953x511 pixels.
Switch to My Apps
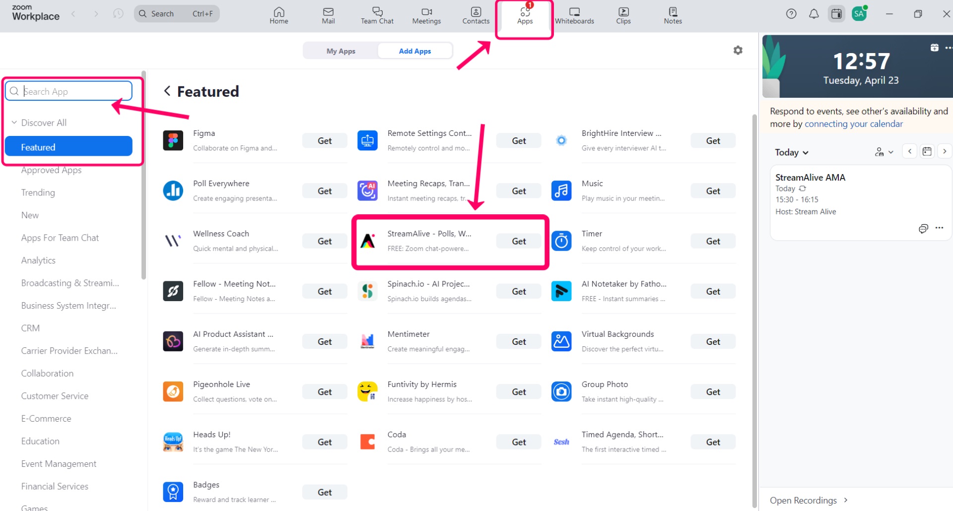point(341,51)
